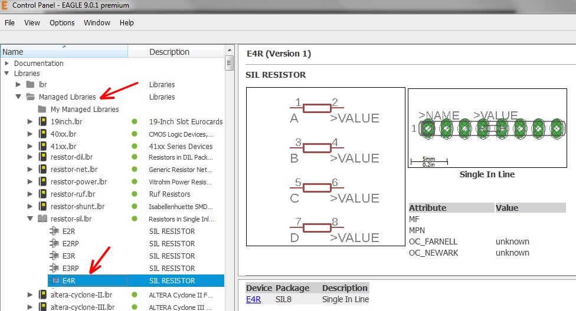Image resolution: width=576 pixels, height=311 pixels.
Task: Toggle the green in-use dot for resistor-ruf.lbr
Action: coord(135,194)
